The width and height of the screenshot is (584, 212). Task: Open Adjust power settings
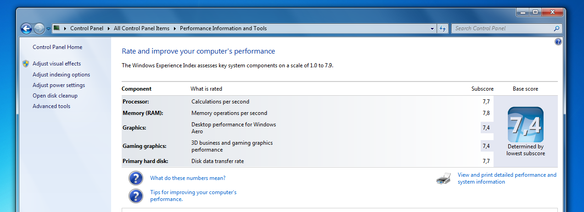59,85
